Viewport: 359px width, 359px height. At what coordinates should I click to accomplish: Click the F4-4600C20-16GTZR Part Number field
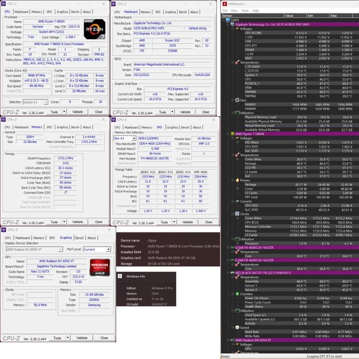[155, 158]
